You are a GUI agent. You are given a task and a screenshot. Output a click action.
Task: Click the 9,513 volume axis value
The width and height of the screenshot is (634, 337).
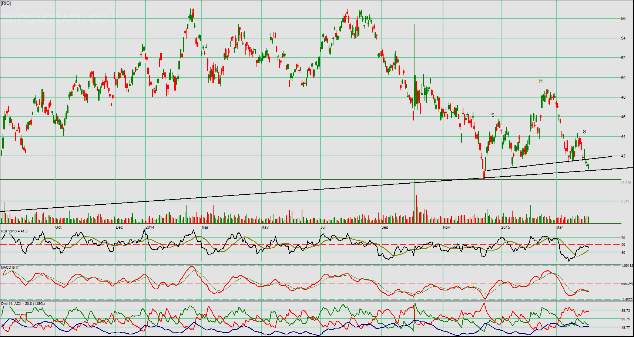[x=625, y=201]
